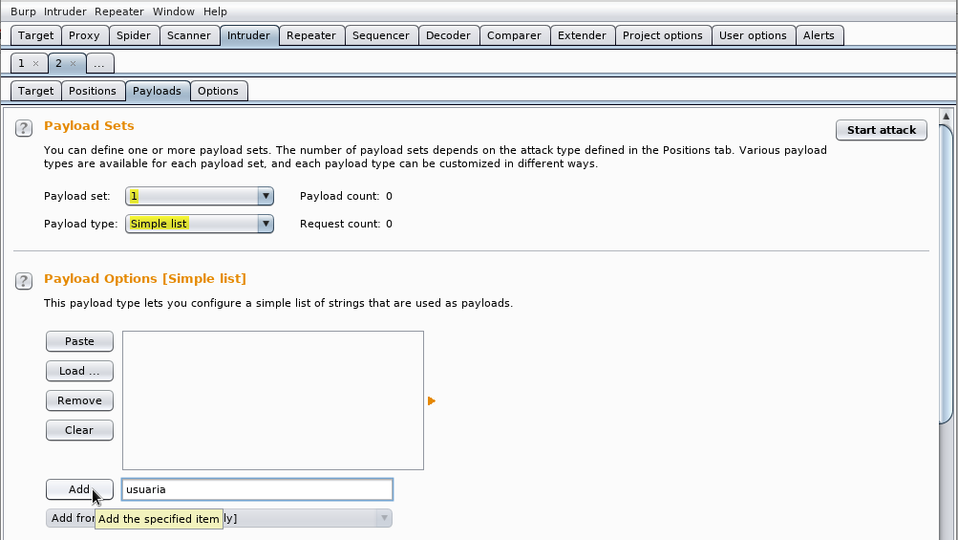Close Intruder attack tab 1
Screen dimensions: 958x540
(35, 64)
